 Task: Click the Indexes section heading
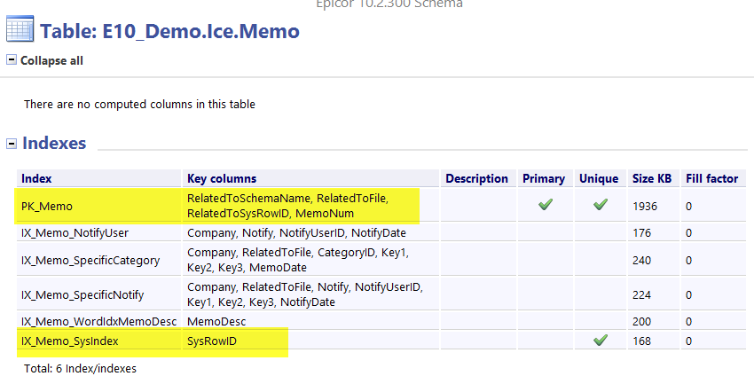click(54, 143)
